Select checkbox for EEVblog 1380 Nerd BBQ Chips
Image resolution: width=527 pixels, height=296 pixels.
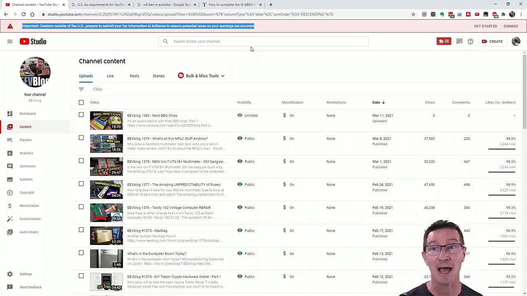coord(81,115)
